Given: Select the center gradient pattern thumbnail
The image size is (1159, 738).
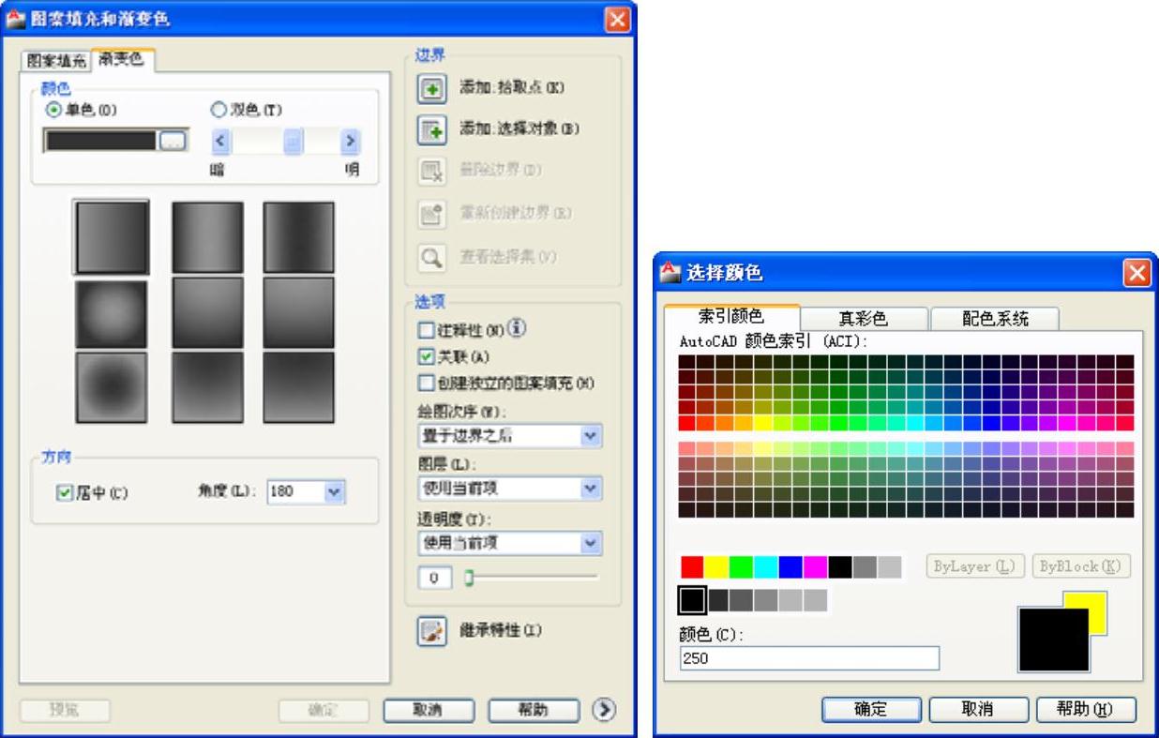Looking at the screenshot, I should pyautogui.click(x=207, y=314).
